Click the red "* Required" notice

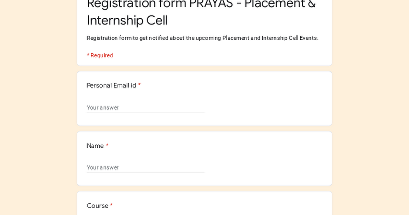point(100,56)
